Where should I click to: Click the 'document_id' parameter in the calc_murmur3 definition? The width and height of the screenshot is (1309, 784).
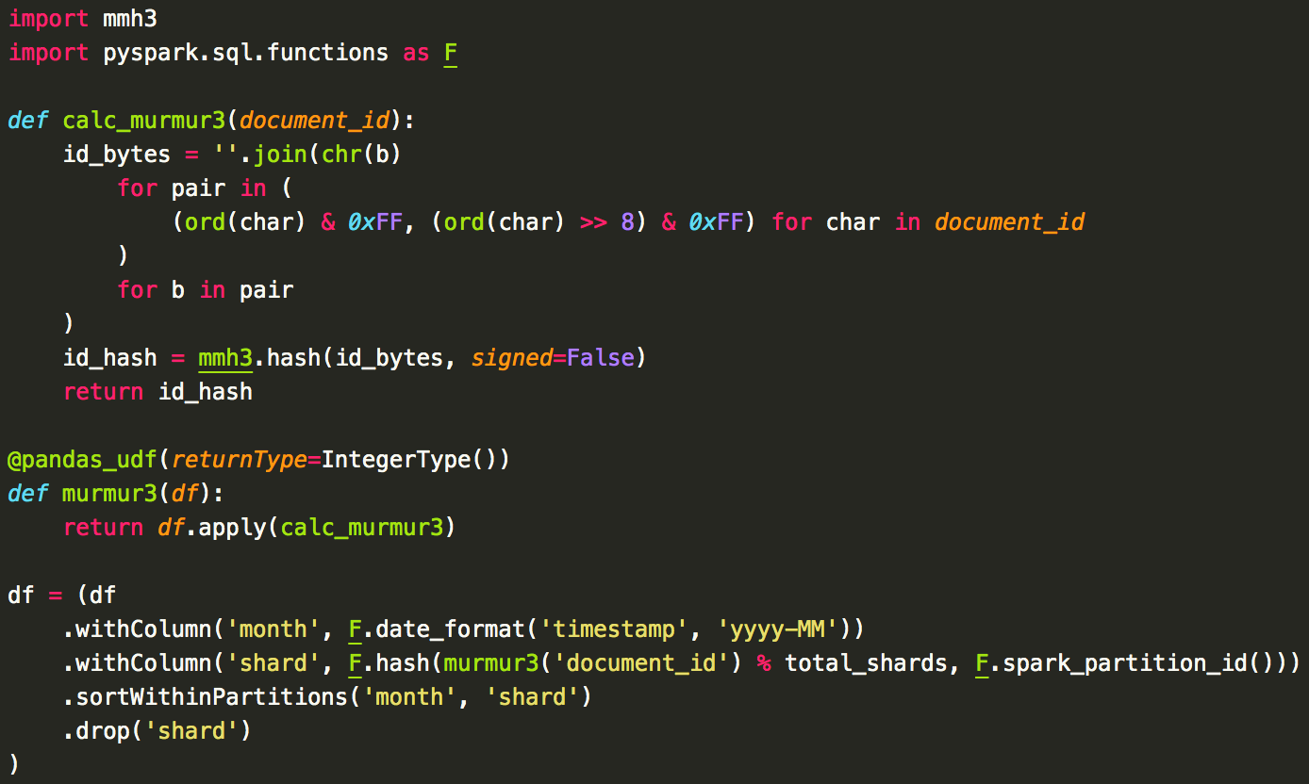click(x=314, y=121)
